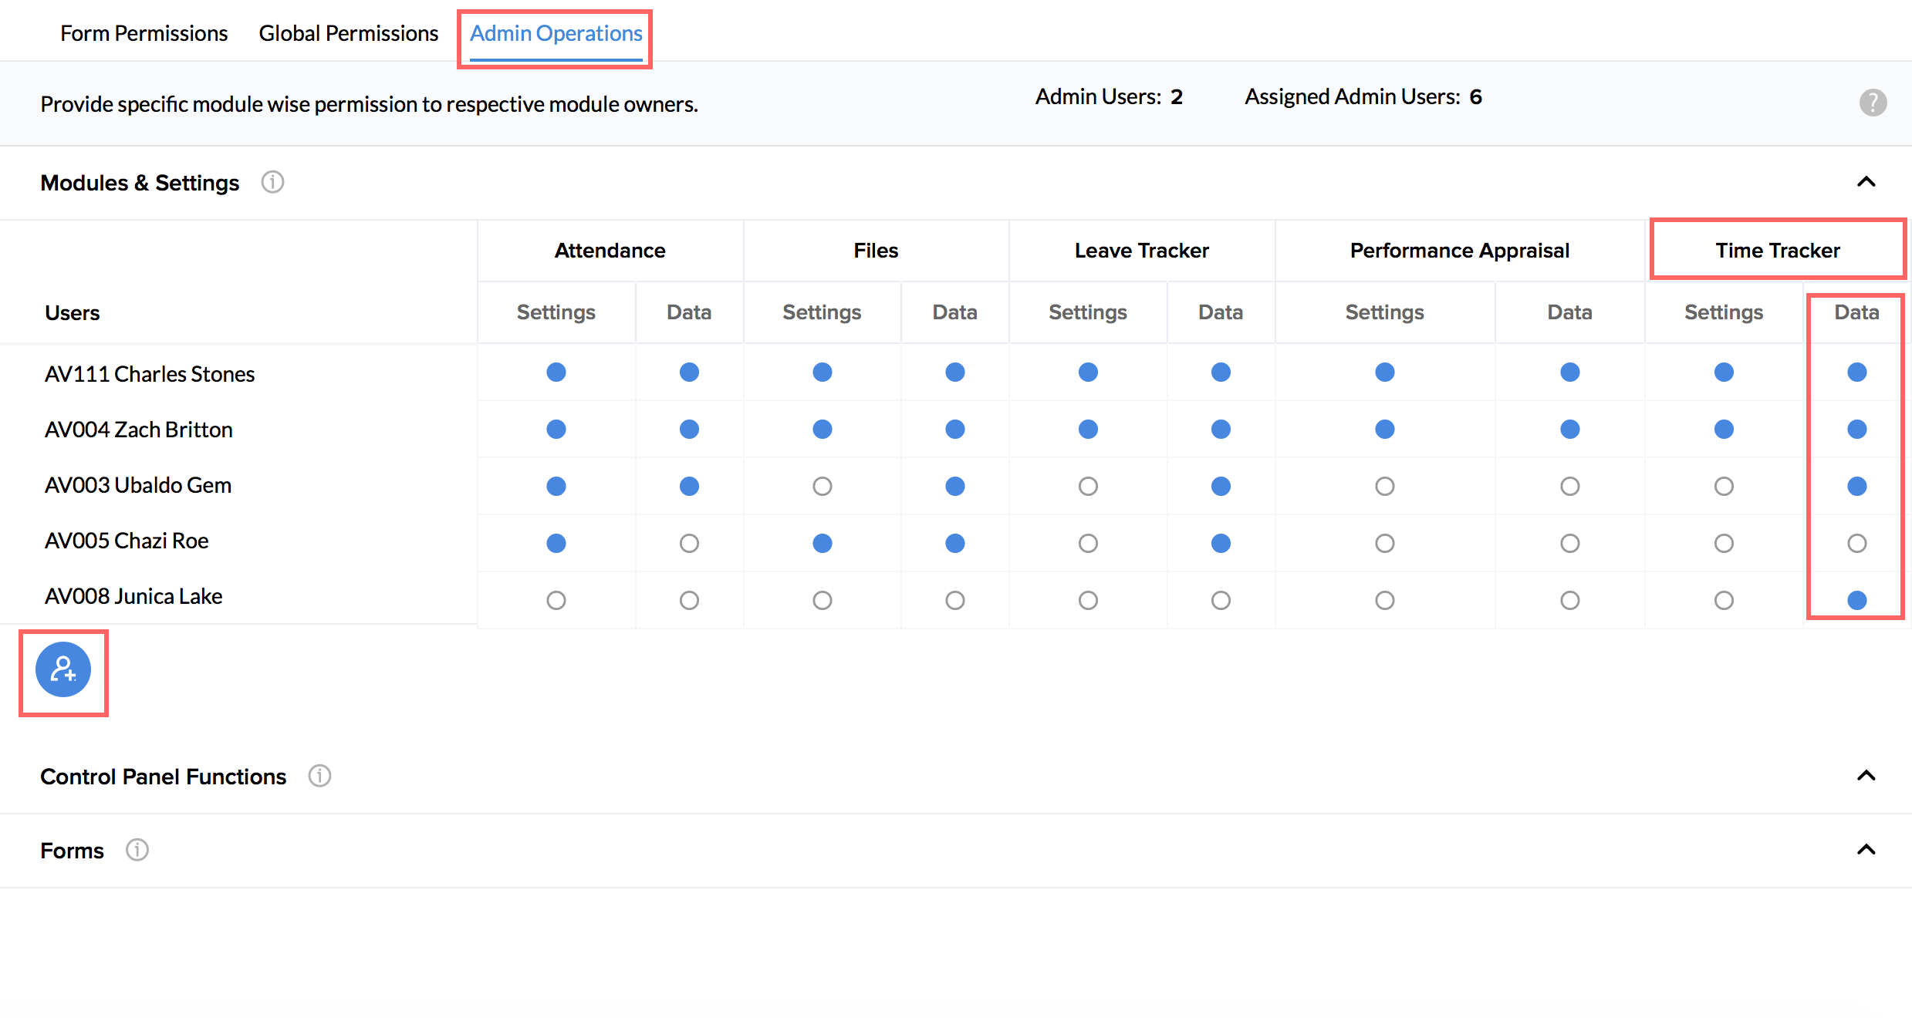The height and width of the screenshot is (1018, 1912).
Task: Open the Global Permissions tab
Action: tap(348, 34)
